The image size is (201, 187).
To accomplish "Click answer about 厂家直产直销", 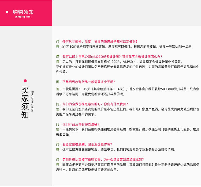I will pos(128,109).
